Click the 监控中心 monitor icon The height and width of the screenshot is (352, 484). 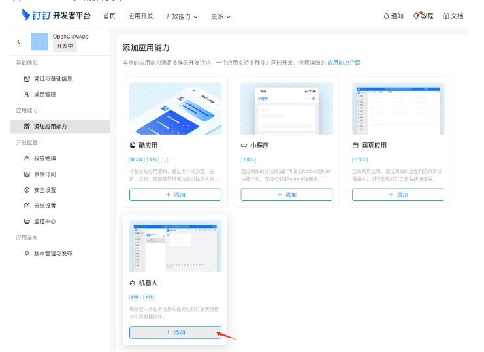tap(27, 221)
